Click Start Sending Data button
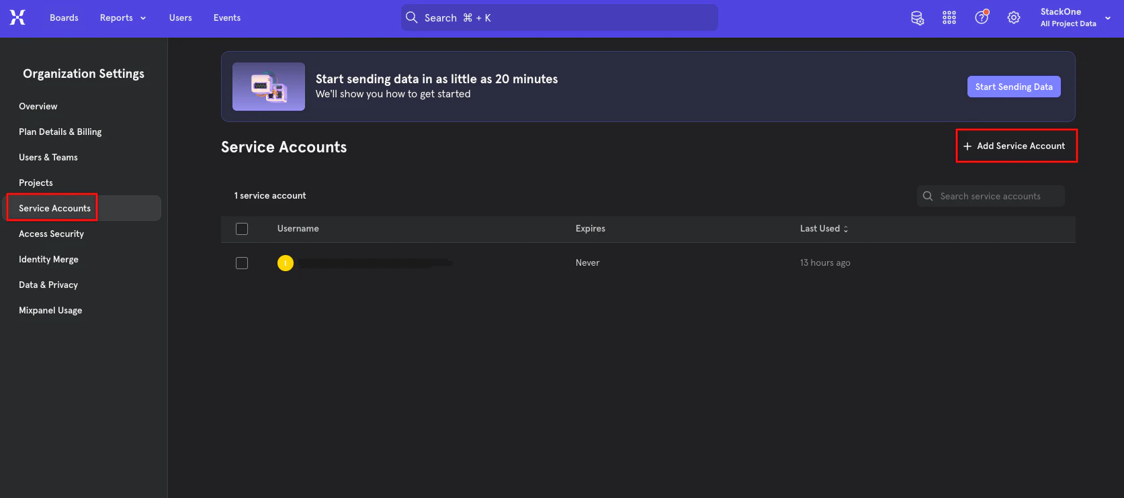This screenshot has width=1124, height=498. tap(1014, 87)
